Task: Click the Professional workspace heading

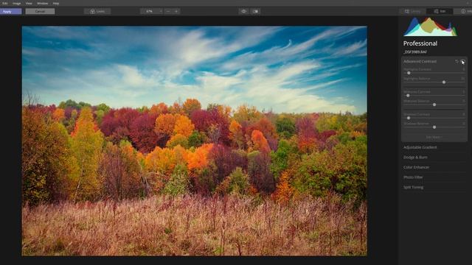Action: [x=420, y=43]
